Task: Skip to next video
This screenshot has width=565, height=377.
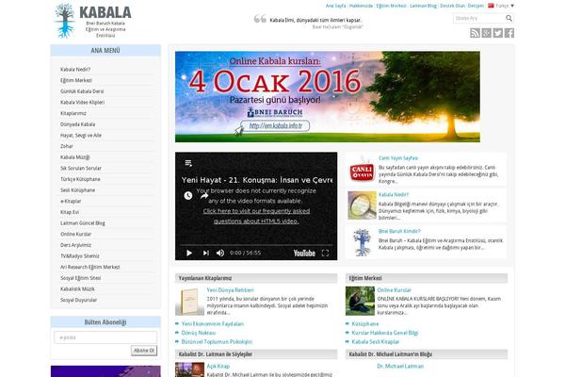Action: [x=205, y=254]
